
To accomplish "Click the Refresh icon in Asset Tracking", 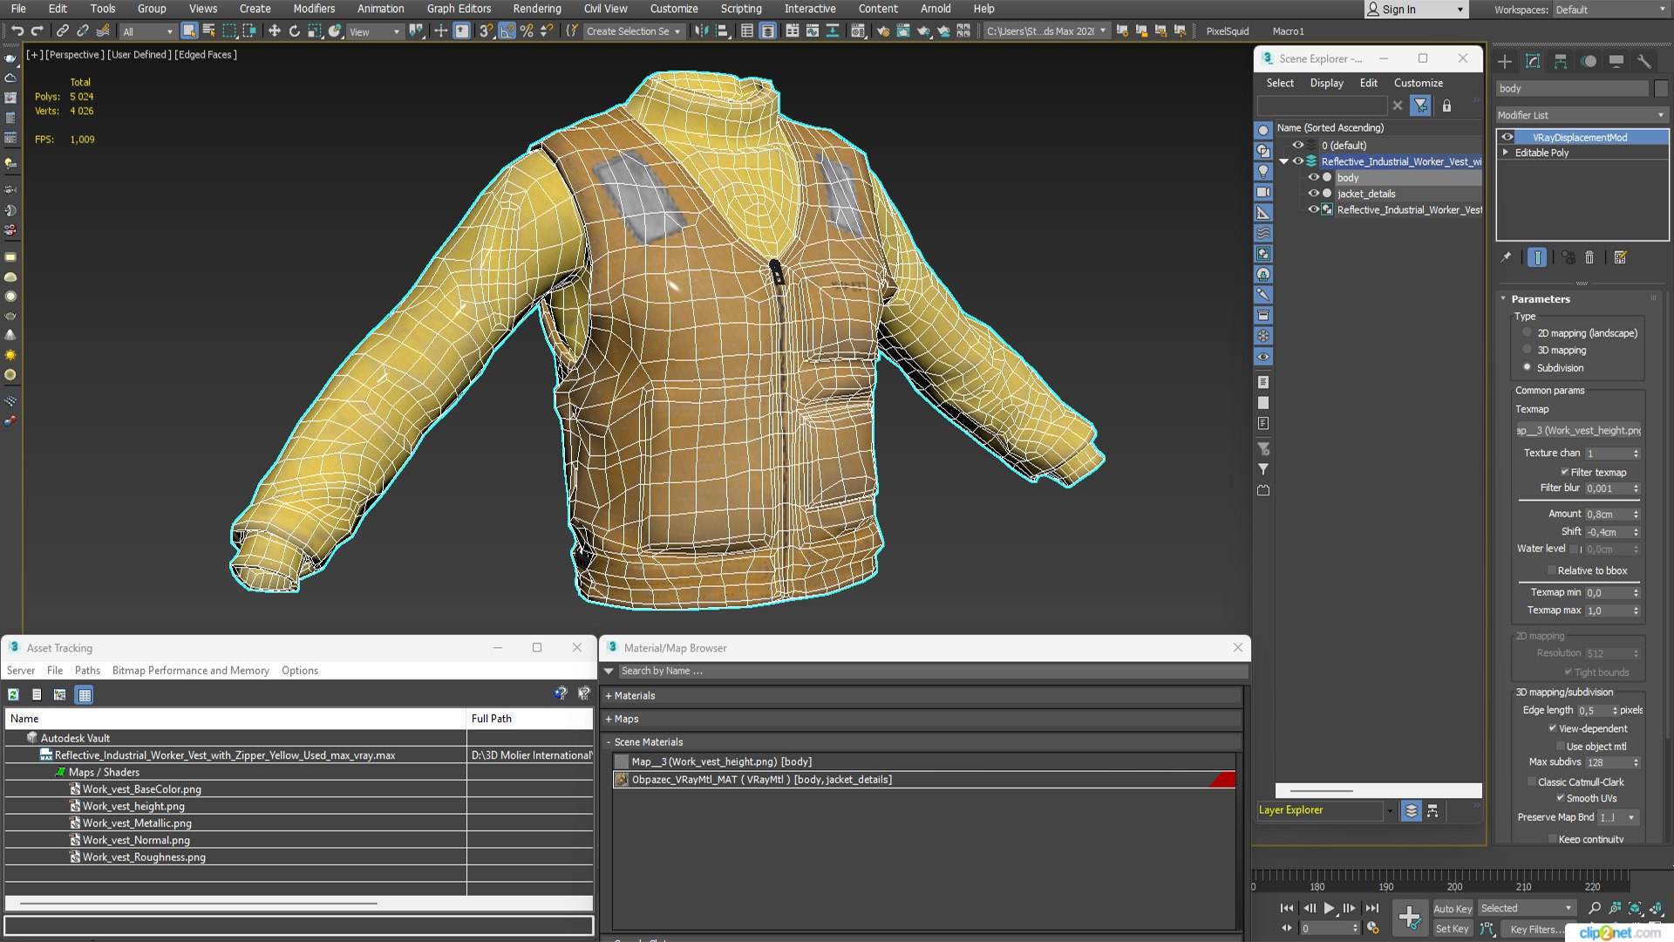I will coord(13,695).
